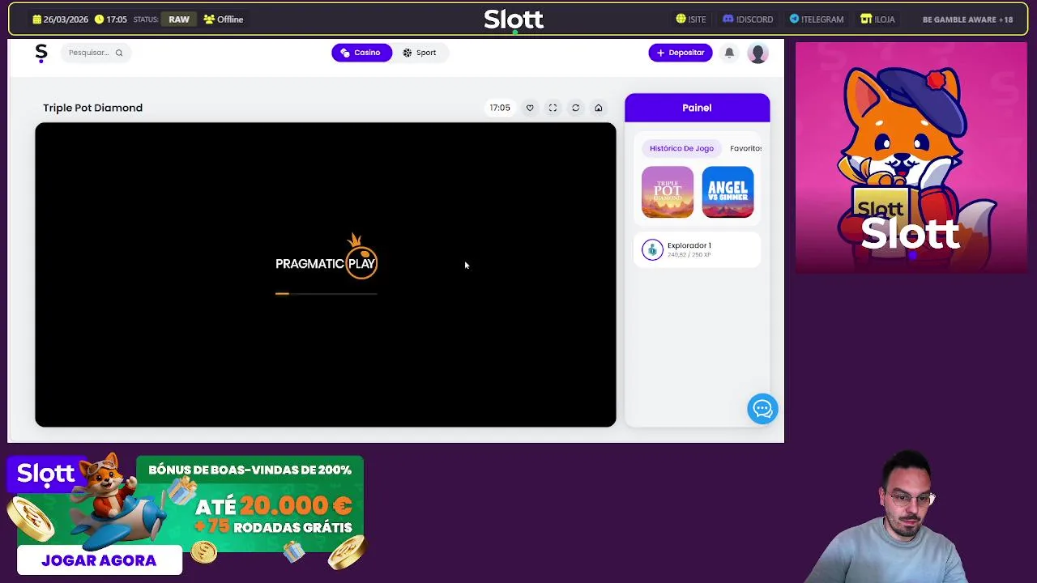
Task: Open Histórico De Jogo tab
Action: click(681, 148)
